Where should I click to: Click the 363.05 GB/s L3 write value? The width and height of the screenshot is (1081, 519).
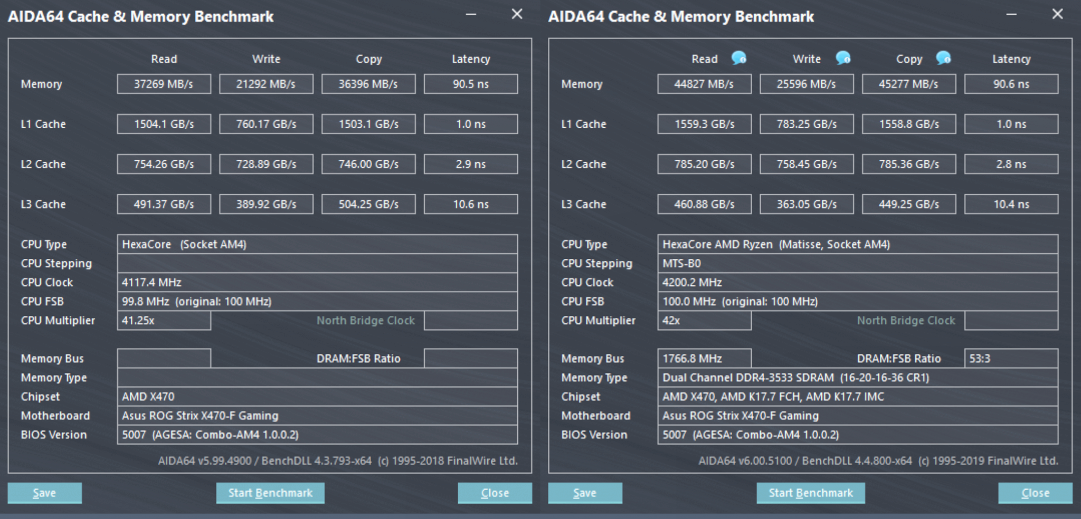(807, 204)
